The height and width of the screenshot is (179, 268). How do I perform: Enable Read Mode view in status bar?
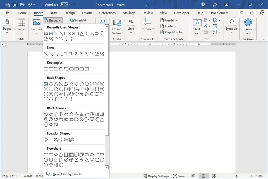point(193,176)
